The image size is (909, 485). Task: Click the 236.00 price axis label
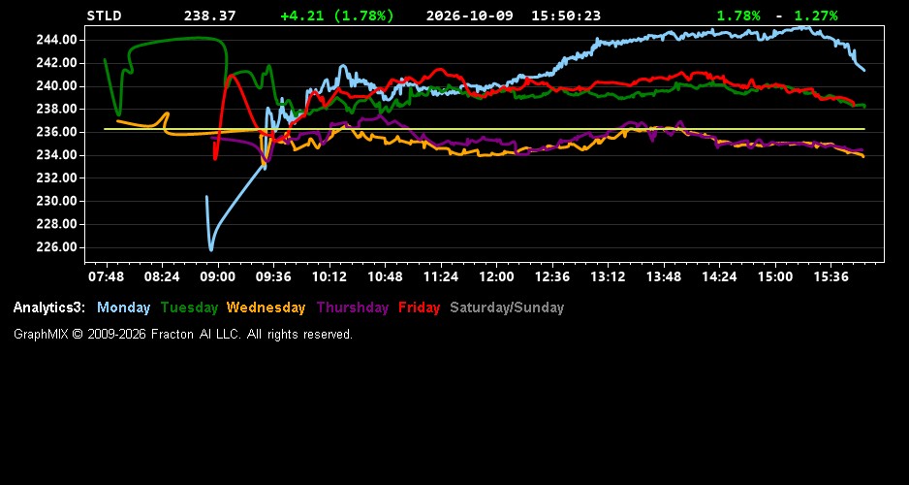(x=56, y=132)
